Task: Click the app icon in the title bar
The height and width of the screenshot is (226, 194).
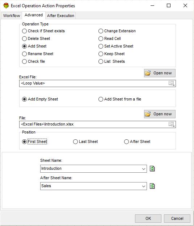Action: (x=6, y=5)
